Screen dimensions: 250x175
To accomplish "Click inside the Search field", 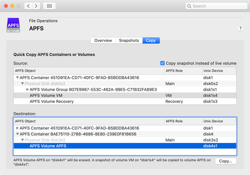I will pyautogui.click(x=216, y=6).
